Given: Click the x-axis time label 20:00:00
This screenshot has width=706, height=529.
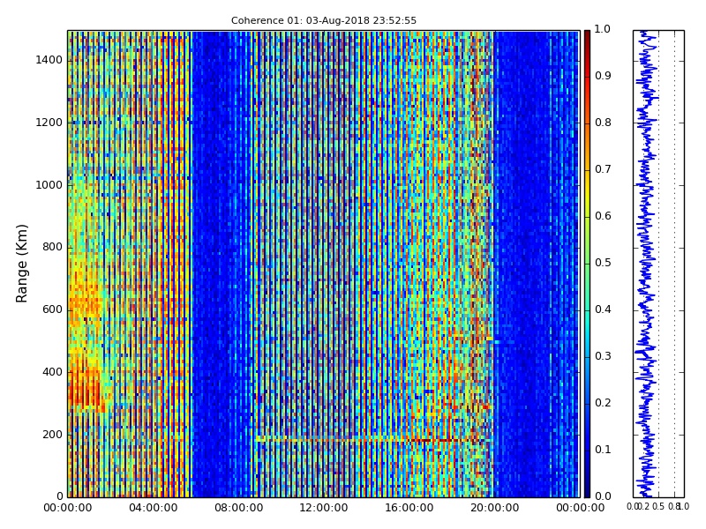Looking at the screenshot, I should [x=495, y=508].
